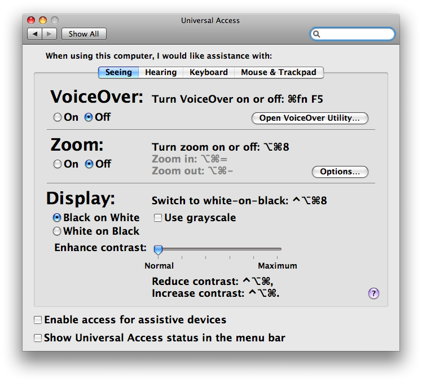Screen dimensions: 422x382
Task: Open the Keyboard tab
Action: pyautogui.click(x=209, y=72)
